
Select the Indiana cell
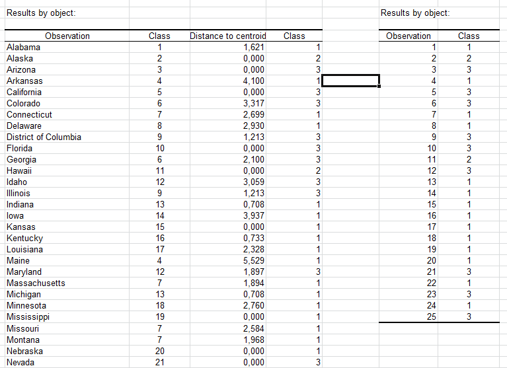tap(67, 205)
